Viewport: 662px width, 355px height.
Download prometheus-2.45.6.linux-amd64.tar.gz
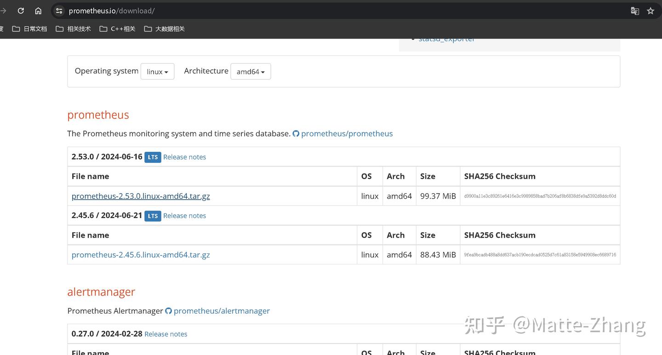pos(140,254)
